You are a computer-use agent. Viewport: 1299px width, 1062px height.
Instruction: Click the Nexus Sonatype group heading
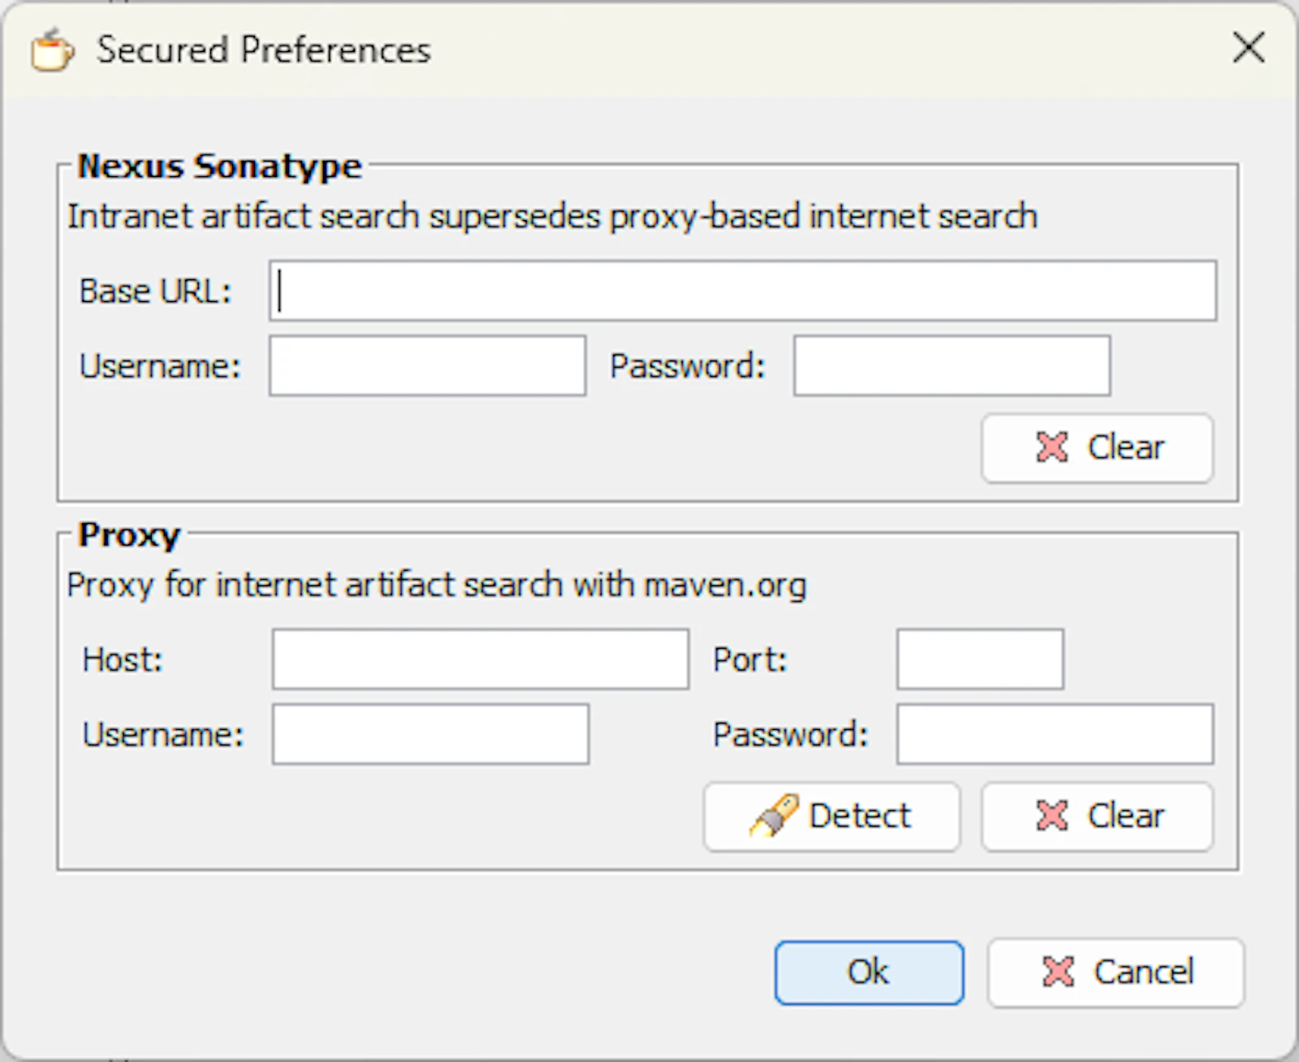[x=219, y=166]
